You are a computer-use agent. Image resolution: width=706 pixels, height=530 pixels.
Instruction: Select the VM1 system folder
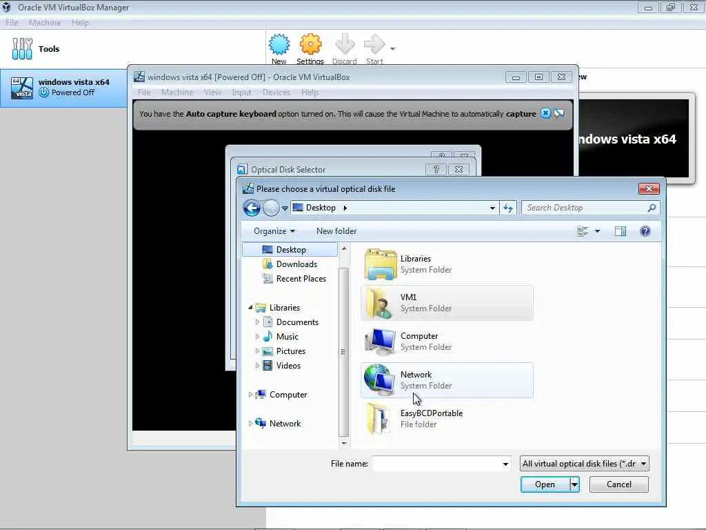[447, 303]
